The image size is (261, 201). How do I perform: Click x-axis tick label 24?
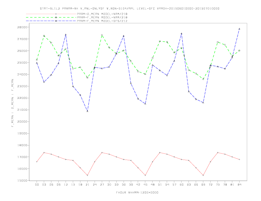[x=95, y=185]
